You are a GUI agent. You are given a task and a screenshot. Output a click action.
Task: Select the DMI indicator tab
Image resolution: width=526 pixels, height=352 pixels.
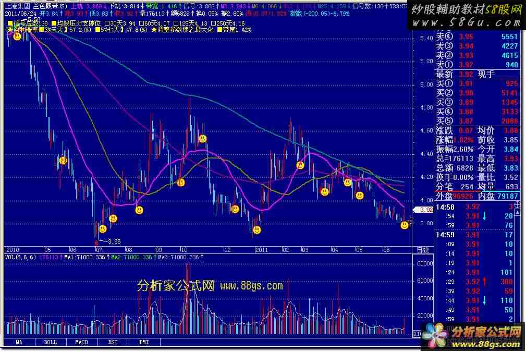[144, 342]
